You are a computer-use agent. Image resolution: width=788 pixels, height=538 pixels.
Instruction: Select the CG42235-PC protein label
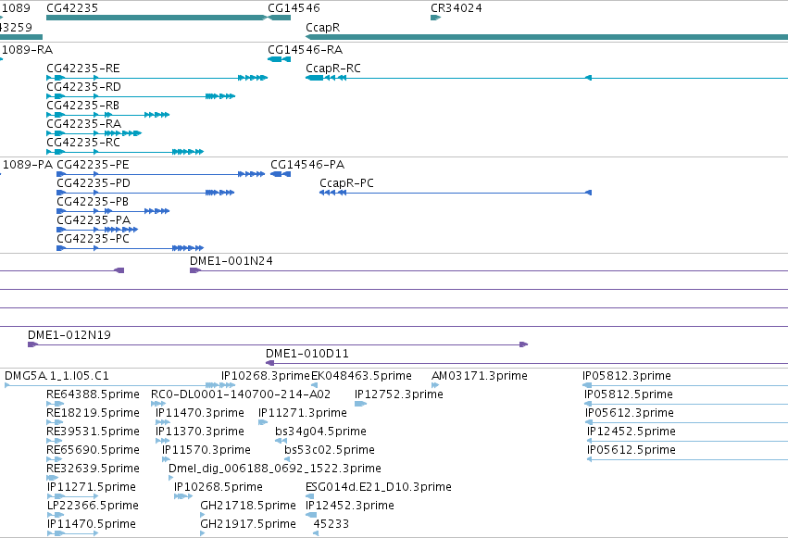click(x=93, y=239)
